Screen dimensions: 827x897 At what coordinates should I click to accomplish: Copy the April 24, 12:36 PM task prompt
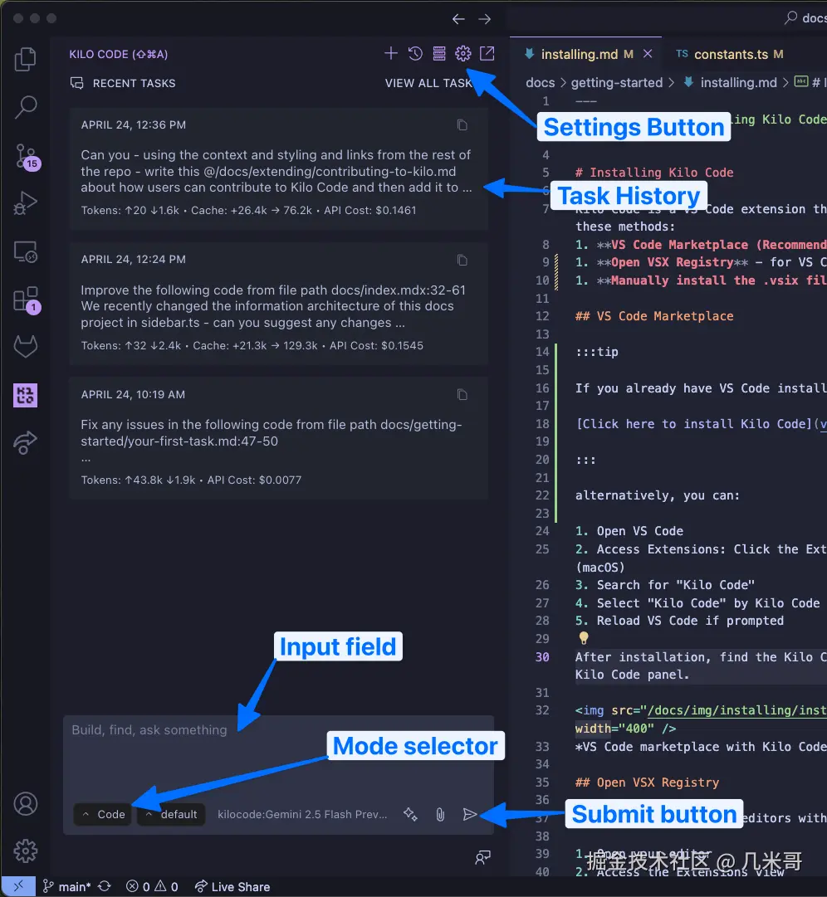[x=462, y=124]
